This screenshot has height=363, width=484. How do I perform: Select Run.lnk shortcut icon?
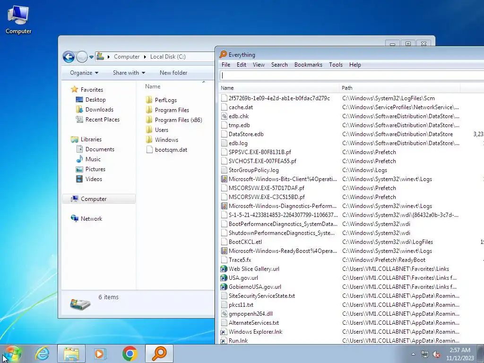coord(224,341)
